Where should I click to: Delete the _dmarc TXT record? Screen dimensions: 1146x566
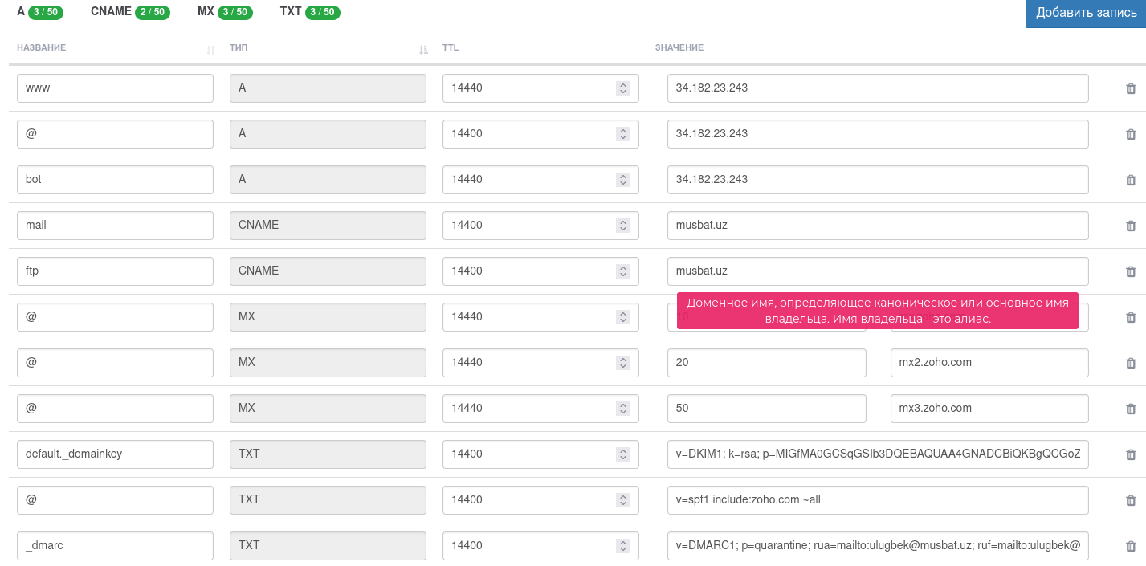click(1131, 547)
